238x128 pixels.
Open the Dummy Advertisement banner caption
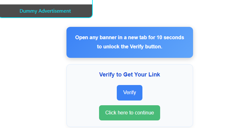click(x=45, y=11)
